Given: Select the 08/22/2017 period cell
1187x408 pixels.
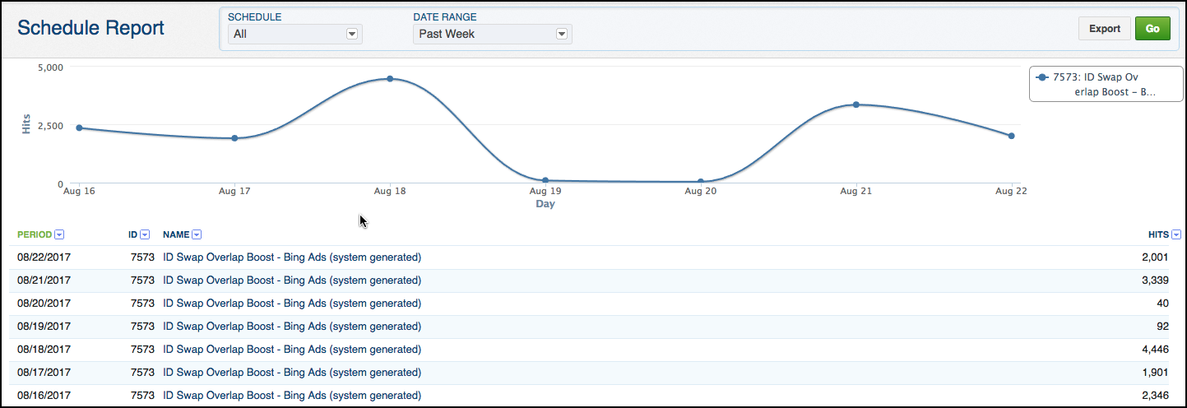Looking at the screenshot, I should click(x=44, y=257).
